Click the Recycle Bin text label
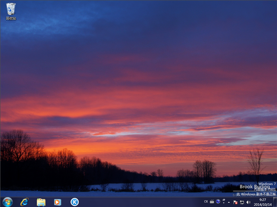This screenshot has width=277, height=207. [11, 18]
